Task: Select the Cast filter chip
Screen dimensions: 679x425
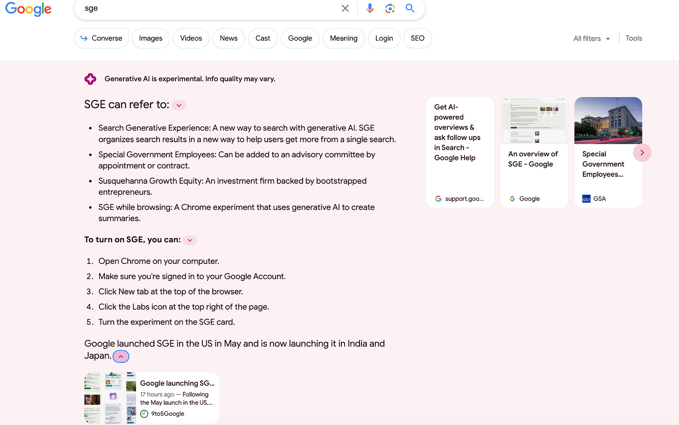Action: pyautogui.click(x=263, y=38)
